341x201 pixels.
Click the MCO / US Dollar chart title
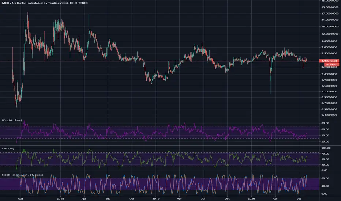tap(45, 3)
